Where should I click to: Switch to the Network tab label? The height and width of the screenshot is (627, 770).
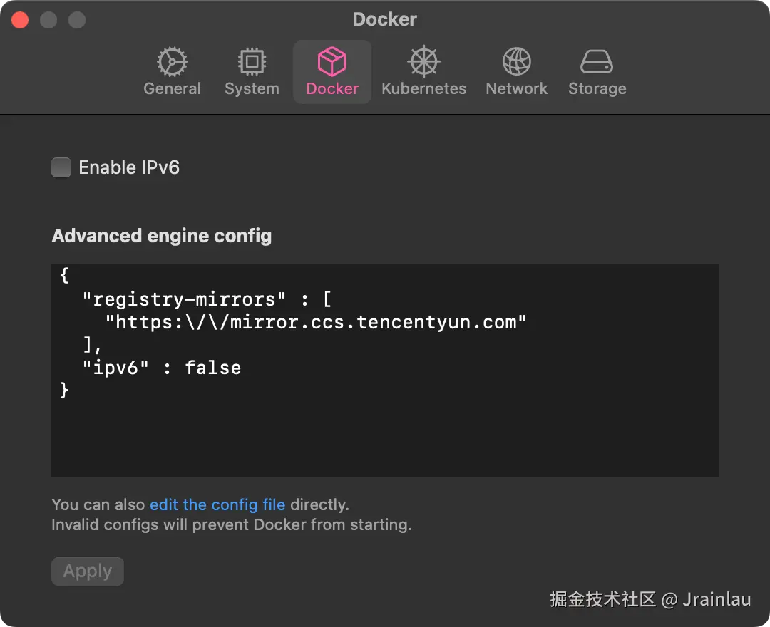click(x=516, y=89)
